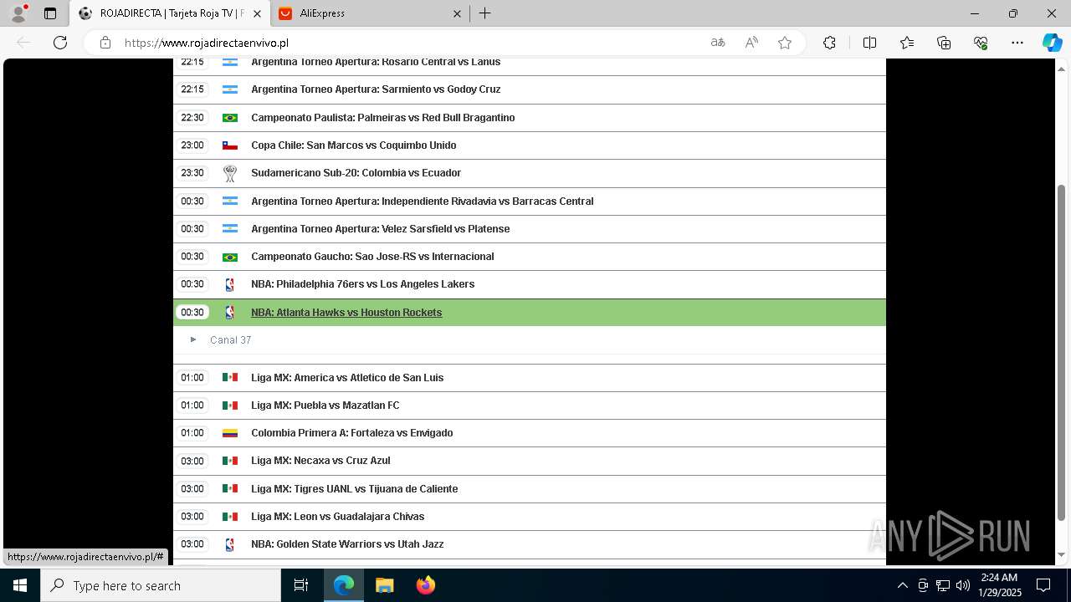Image resolution: width=1071 pixels, height=602 pixels.
Task: Expand Canal 37 stream option
Action: point(193,339)
